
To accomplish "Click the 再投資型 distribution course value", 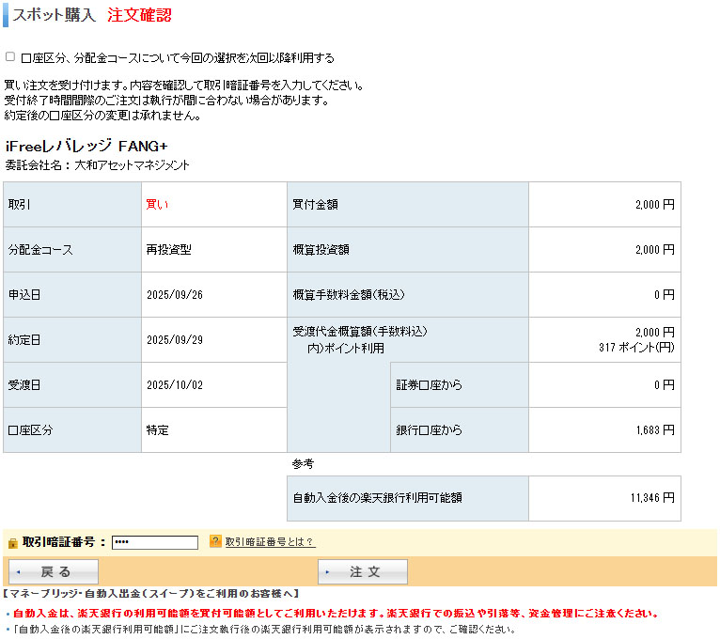I will pyautogui.click(x=169, y=250).
